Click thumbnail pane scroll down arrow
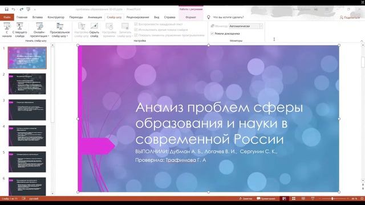365x205 pixels. point(52,194)
